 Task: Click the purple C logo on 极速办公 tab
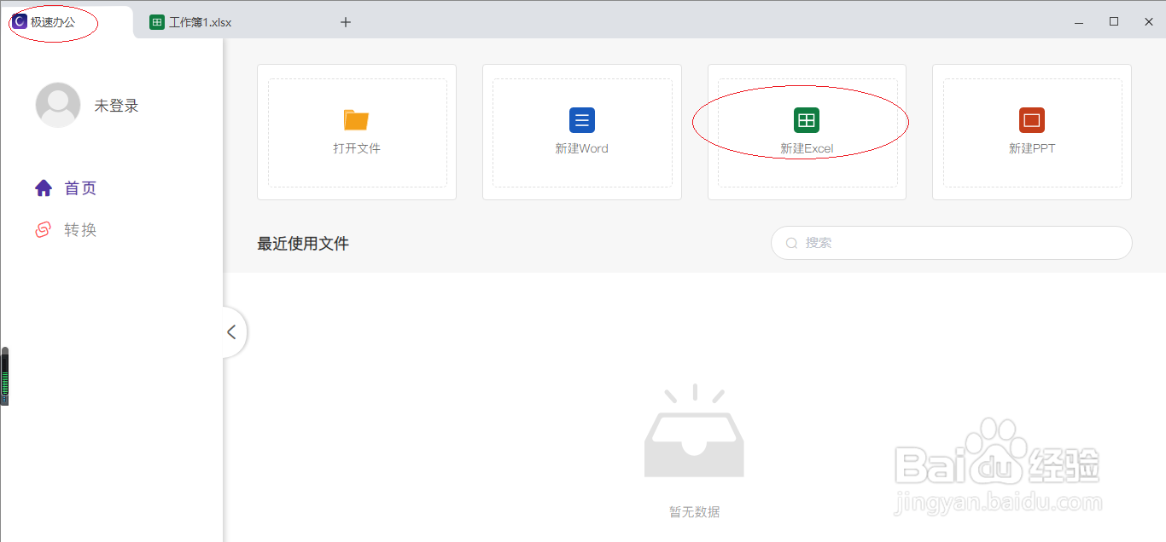(20, 21)
